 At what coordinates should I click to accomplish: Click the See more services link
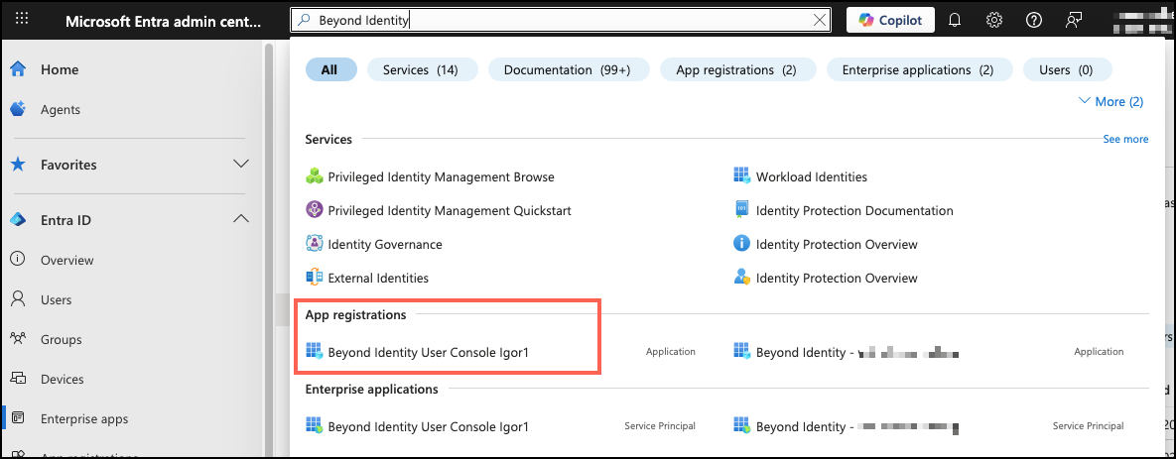[1125, 140]
